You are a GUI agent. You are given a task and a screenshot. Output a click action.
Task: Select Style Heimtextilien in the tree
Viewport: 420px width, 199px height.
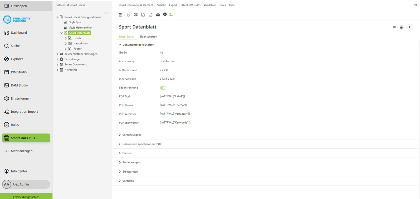[81, 28]
